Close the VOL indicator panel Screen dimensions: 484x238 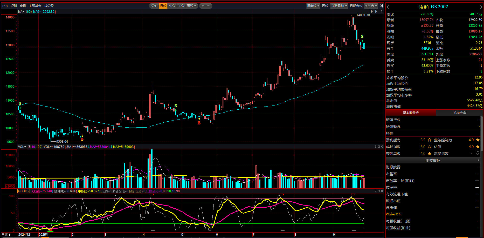pyautogui.click(x=382, y=147)
